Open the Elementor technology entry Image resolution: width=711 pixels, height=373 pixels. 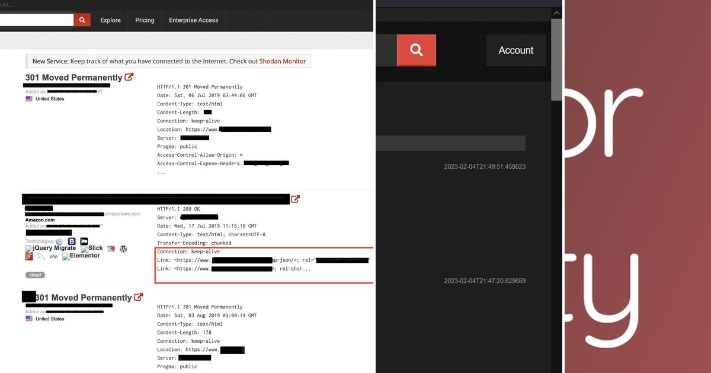click(x=85, y=256)
